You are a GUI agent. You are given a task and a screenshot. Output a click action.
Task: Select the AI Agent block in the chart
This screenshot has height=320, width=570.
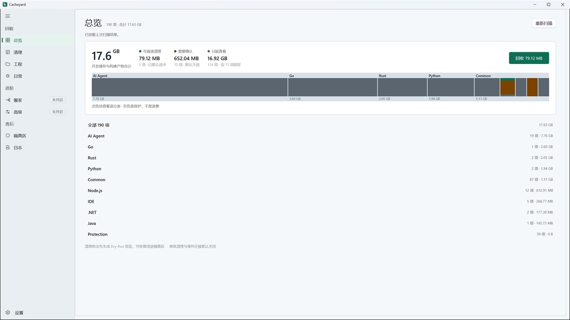(189, 87)
